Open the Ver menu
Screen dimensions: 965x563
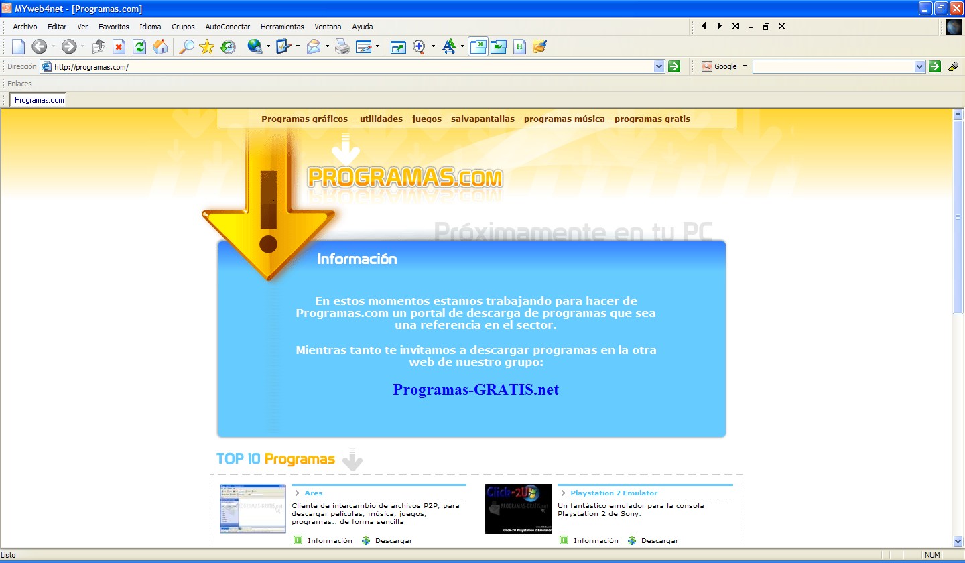(82, 27)
